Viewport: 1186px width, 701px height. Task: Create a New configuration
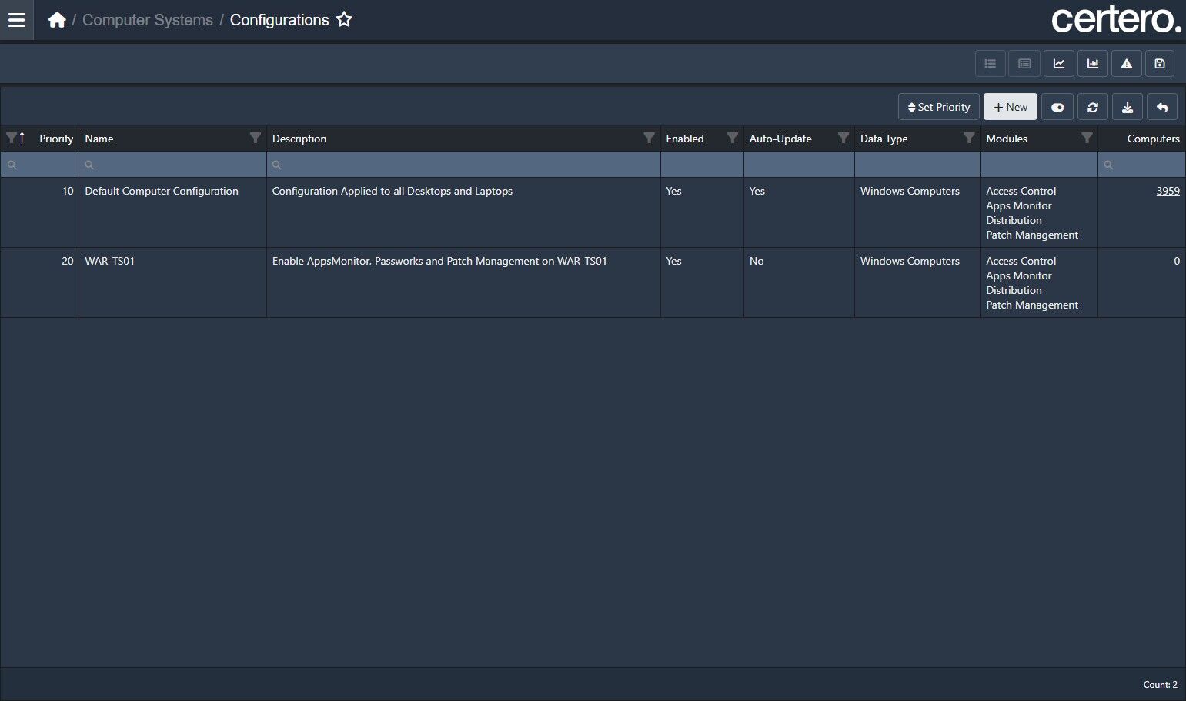(x=1011, y=107)
